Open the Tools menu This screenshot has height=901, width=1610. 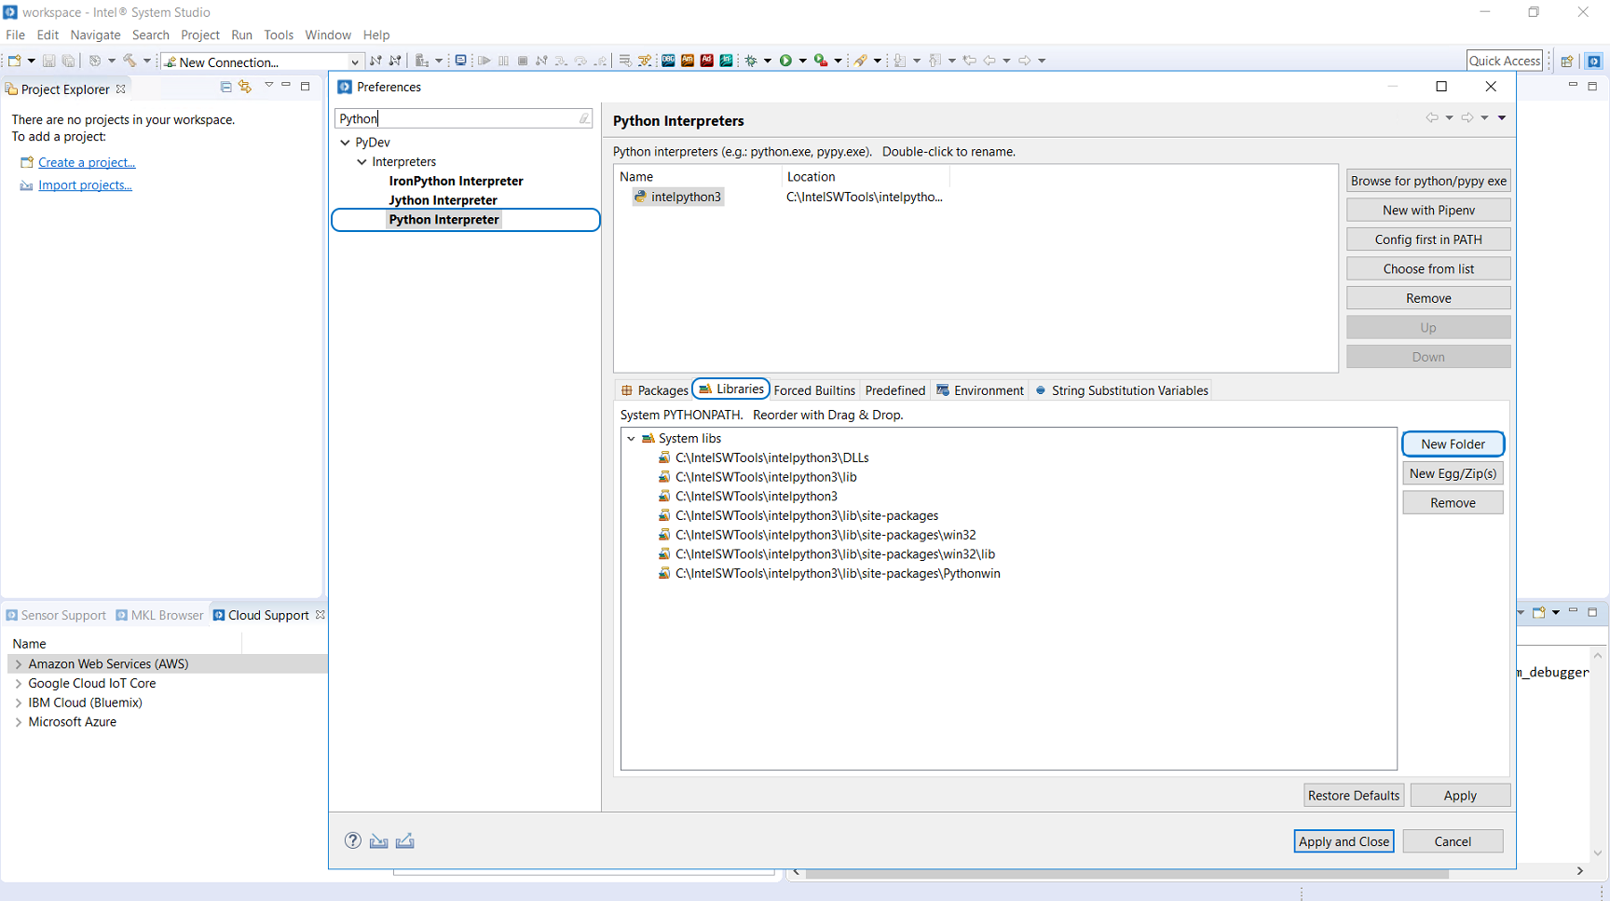click(x=279, y=34)
